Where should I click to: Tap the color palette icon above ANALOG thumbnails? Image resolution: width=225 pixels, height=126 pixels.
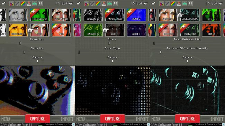[x=87, y=3]
